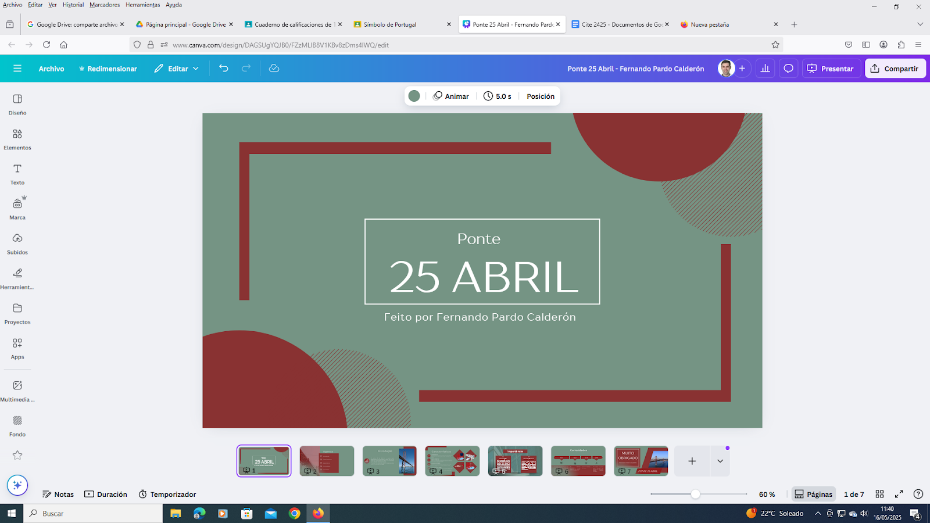
Task: Redo the last action
Action: (246, 69)
